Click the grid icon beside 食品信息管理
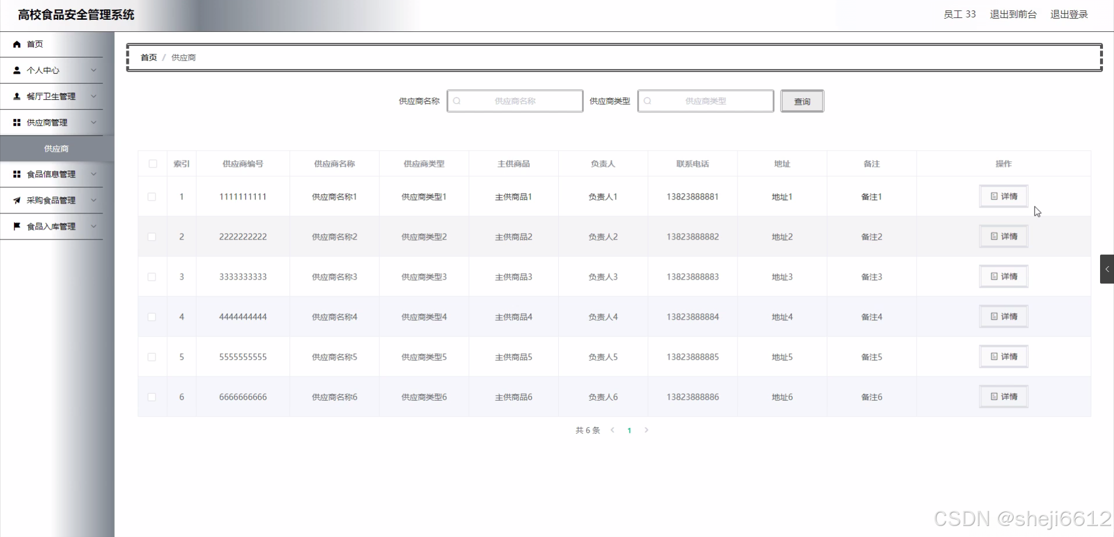Screen dimensions: 1114x537 [17, 174]
